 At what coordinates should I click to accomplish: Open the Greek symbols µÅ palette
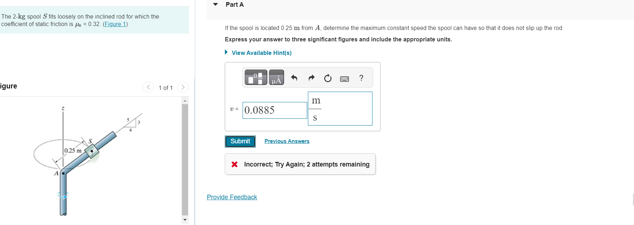(277, 77)
